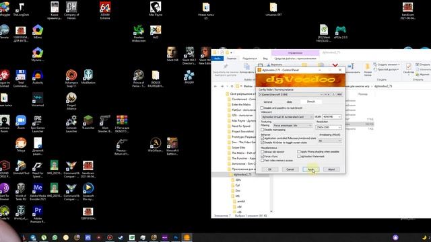
Task: Click the orange dgVoodoo taskbar icon
Action: point(187,237)
